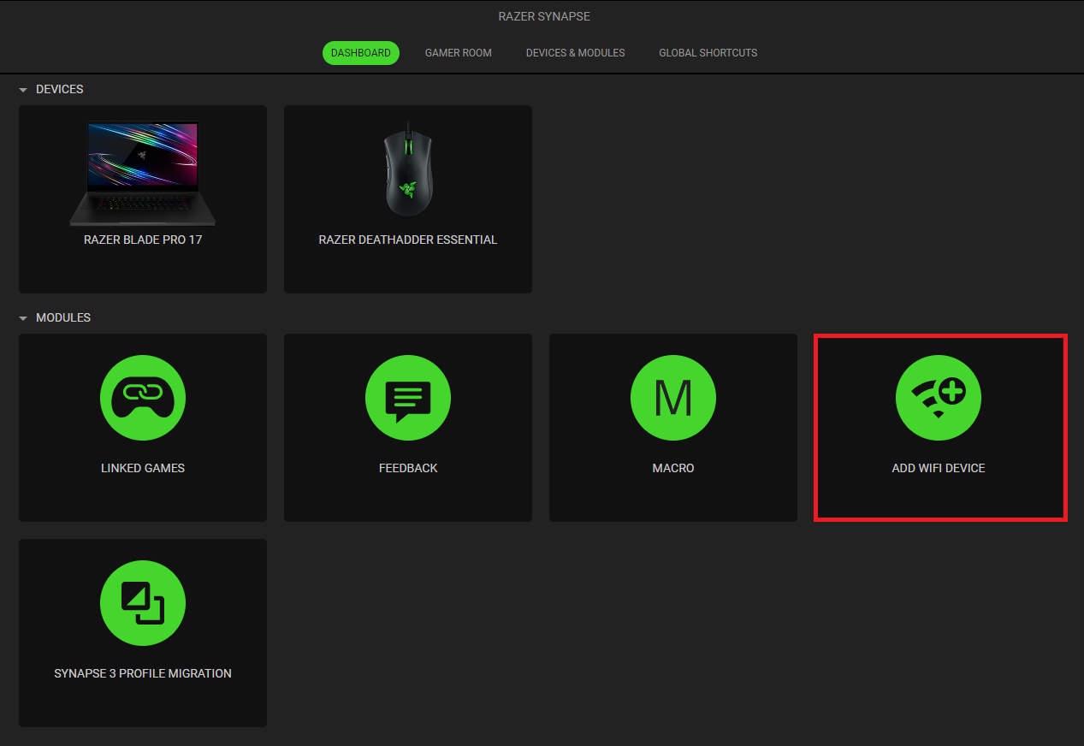Open the Gamer Room tab
The height and width of the screenshot is (746, 1084).
tap(459, 53)
